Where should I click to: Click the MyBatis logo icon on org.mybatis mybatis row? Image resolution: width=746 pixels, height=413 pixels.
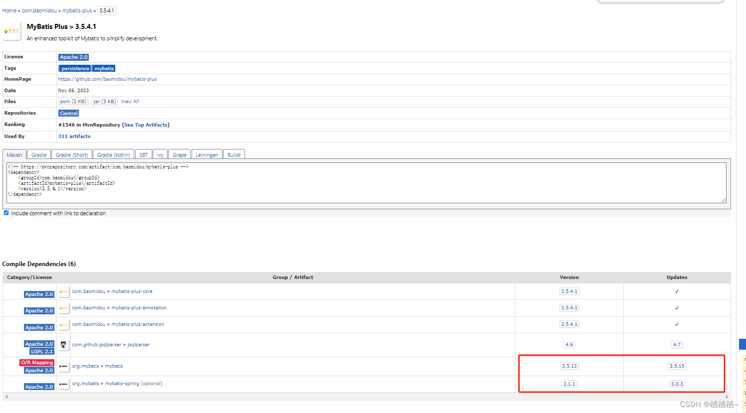[x=63, y=366]
